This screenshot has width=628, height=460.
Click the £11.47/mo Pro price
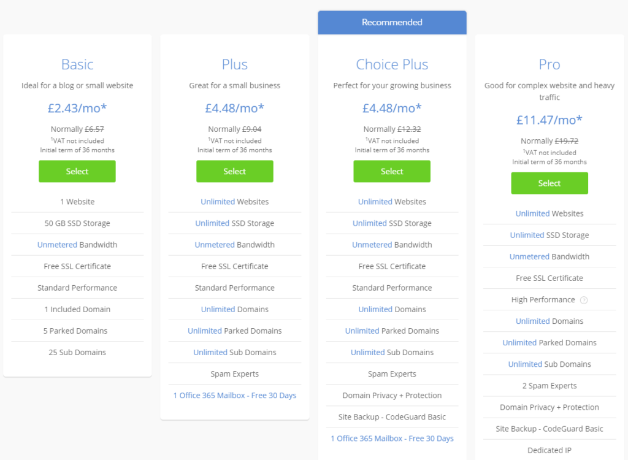click(x=549, y=120)
